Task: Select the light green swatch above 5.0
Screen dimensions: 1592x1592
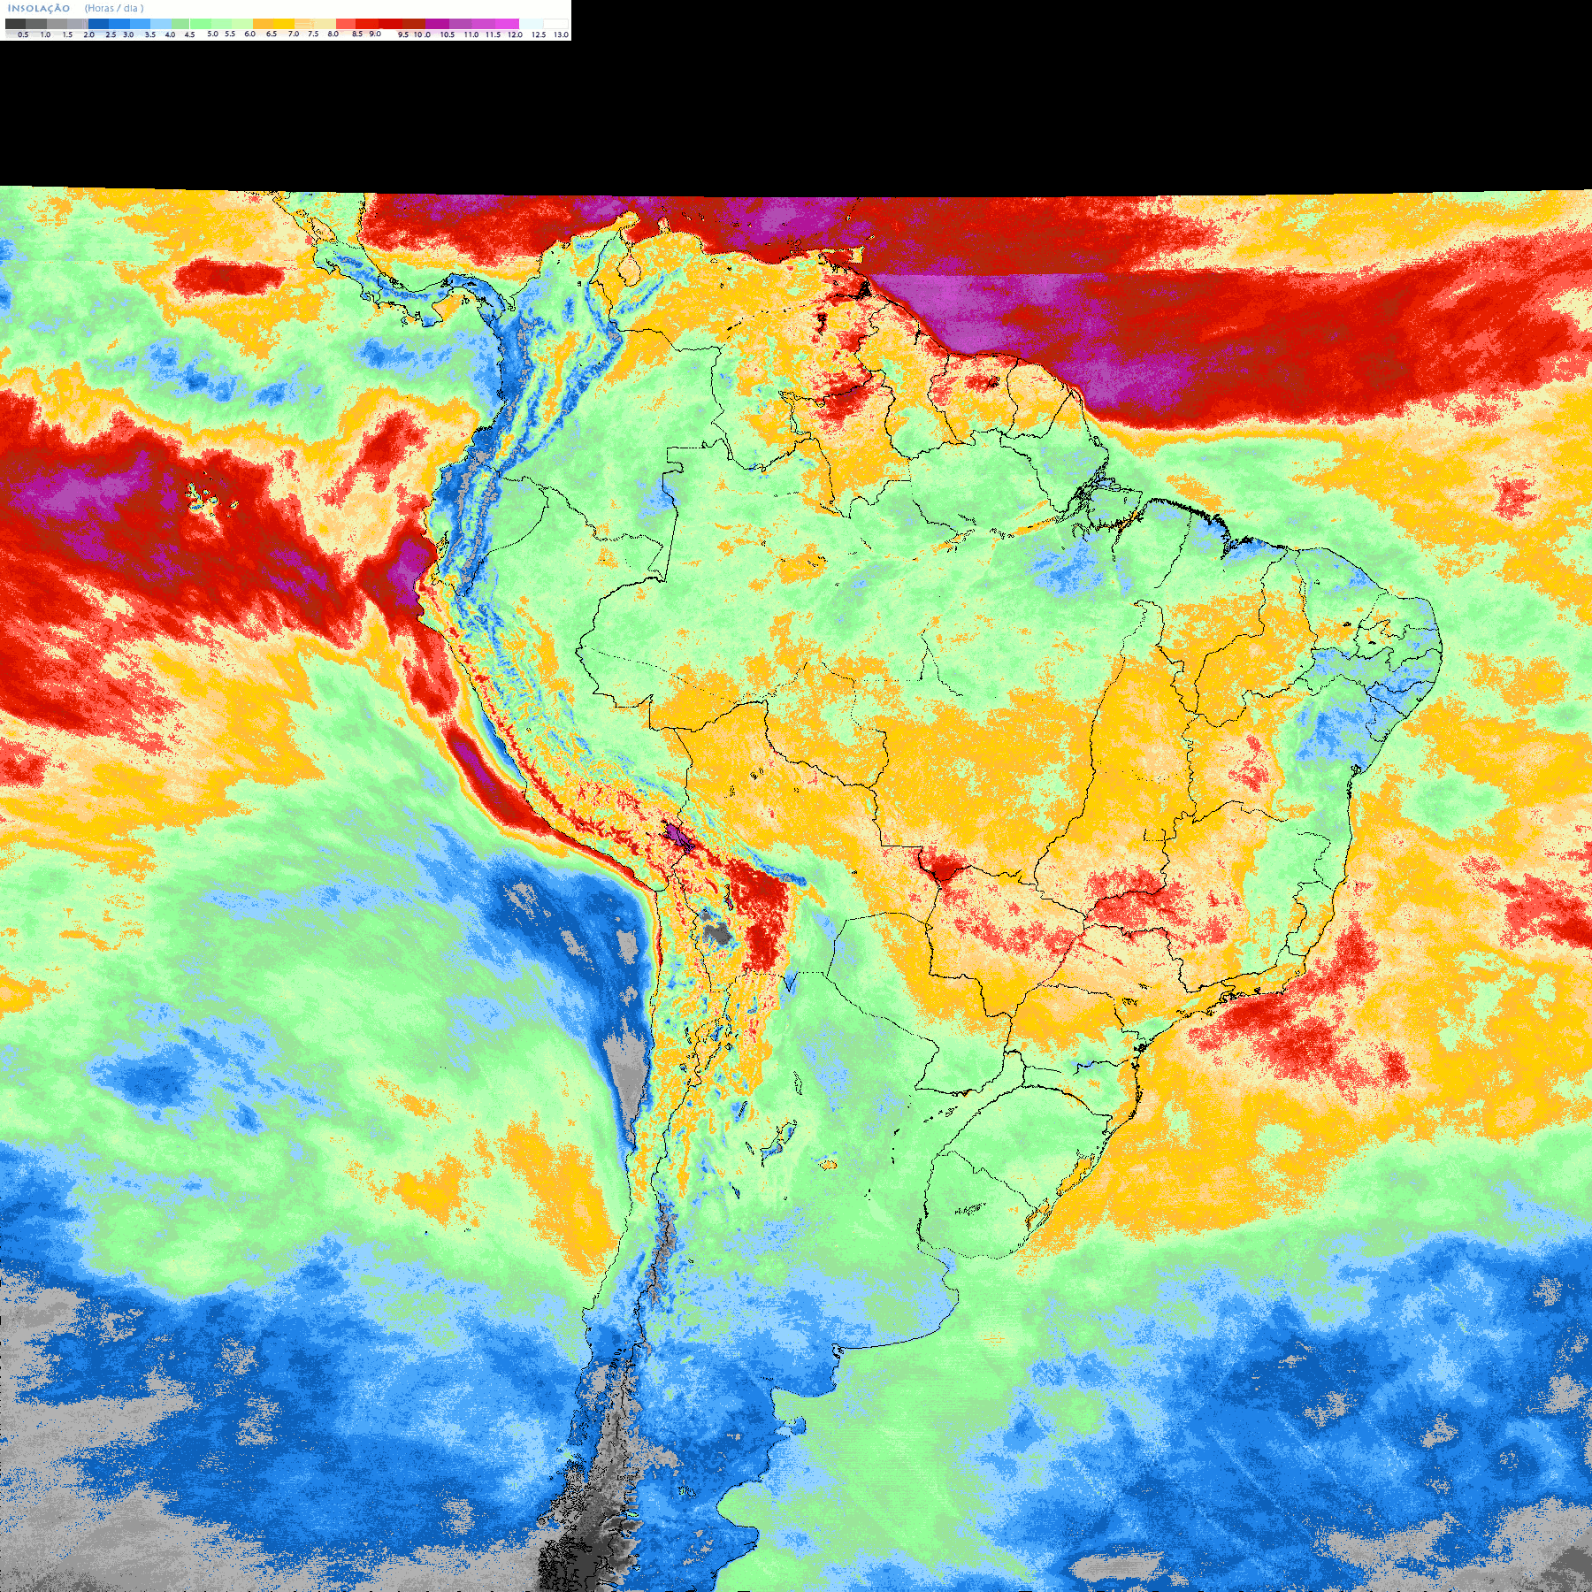Action: [x=201, y=24]
